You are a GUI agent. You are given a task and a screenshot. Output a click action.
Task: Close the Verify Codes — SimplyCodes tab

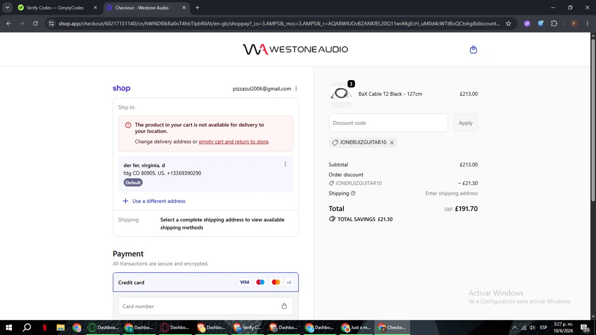(x=95, y=8)
